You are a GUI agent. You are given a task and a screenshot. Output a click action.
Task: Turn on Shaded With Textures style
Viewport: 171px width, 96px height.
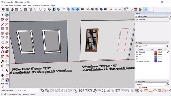54,9
